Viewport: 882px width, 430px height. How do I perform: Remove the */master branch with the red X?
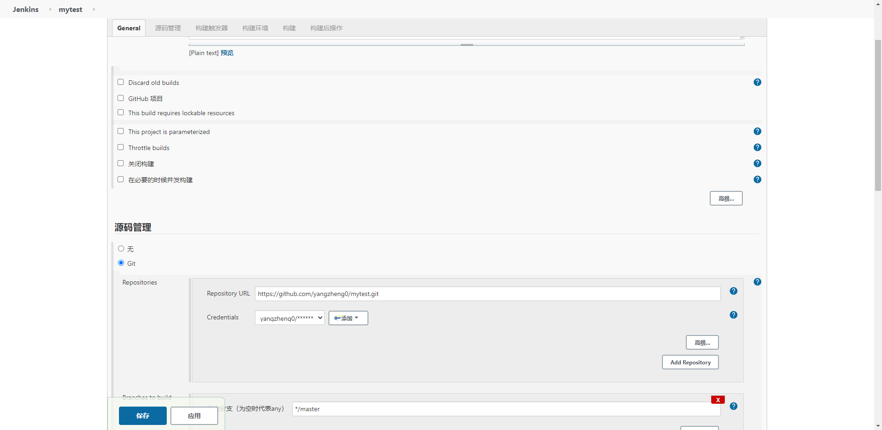(x=718, y=399)
